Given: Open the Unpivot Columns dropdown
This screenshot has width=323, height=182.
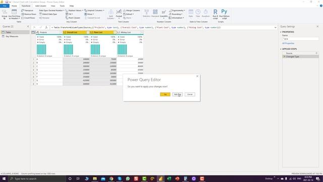Looking at the screenshot, I should (94, 10).
